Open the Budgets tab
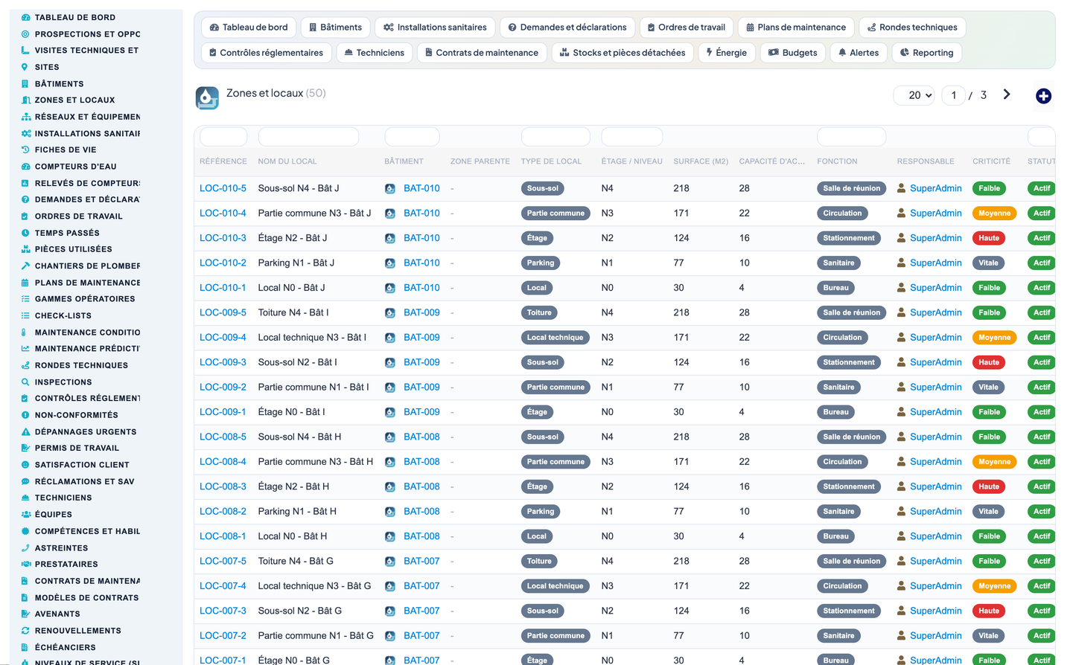Image resolution: width=1076 pixels, height=665 pixels. point(793,53)
